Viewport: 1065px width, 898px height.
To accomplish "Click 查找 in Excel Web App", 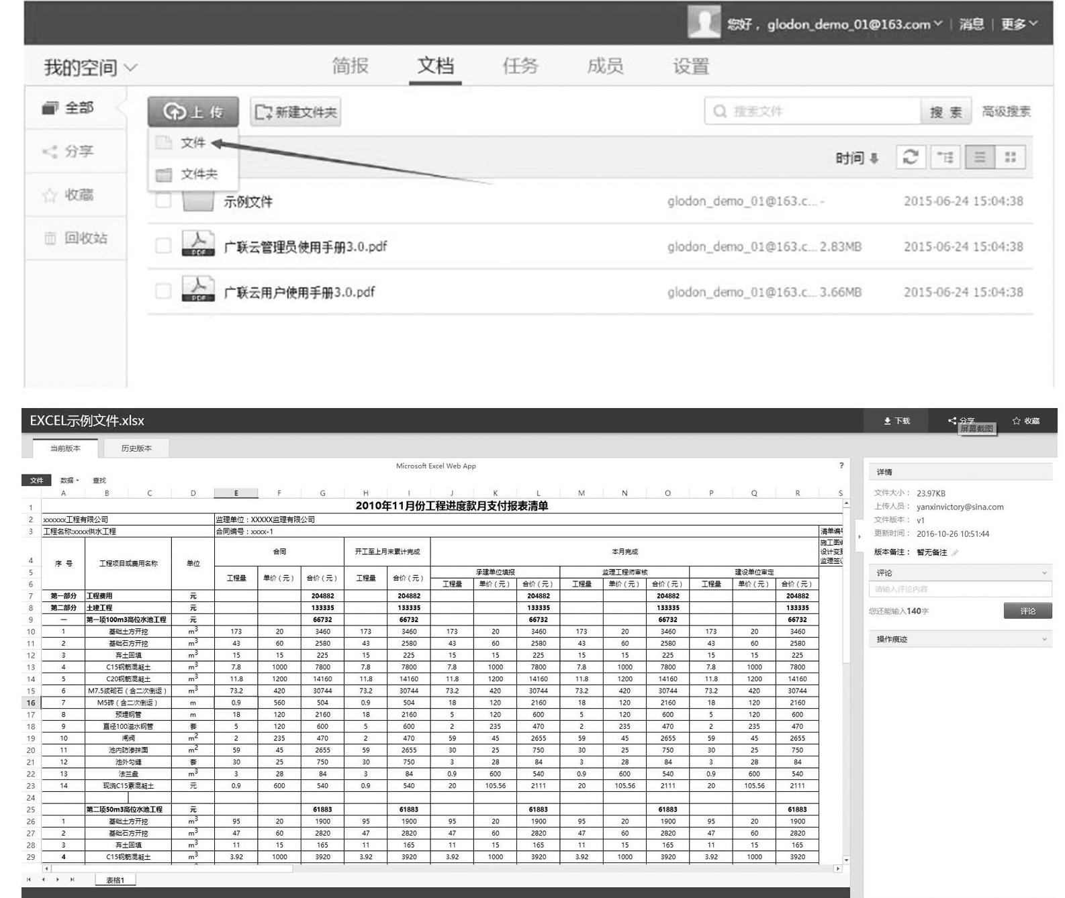I will coord(99,481).
